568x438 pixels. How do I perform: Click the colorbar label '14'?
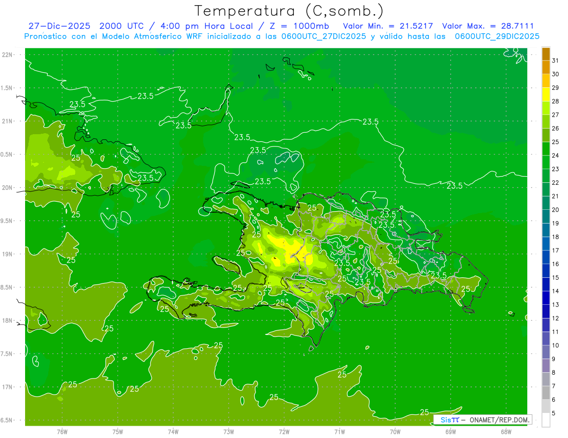[x=556, y=291]
